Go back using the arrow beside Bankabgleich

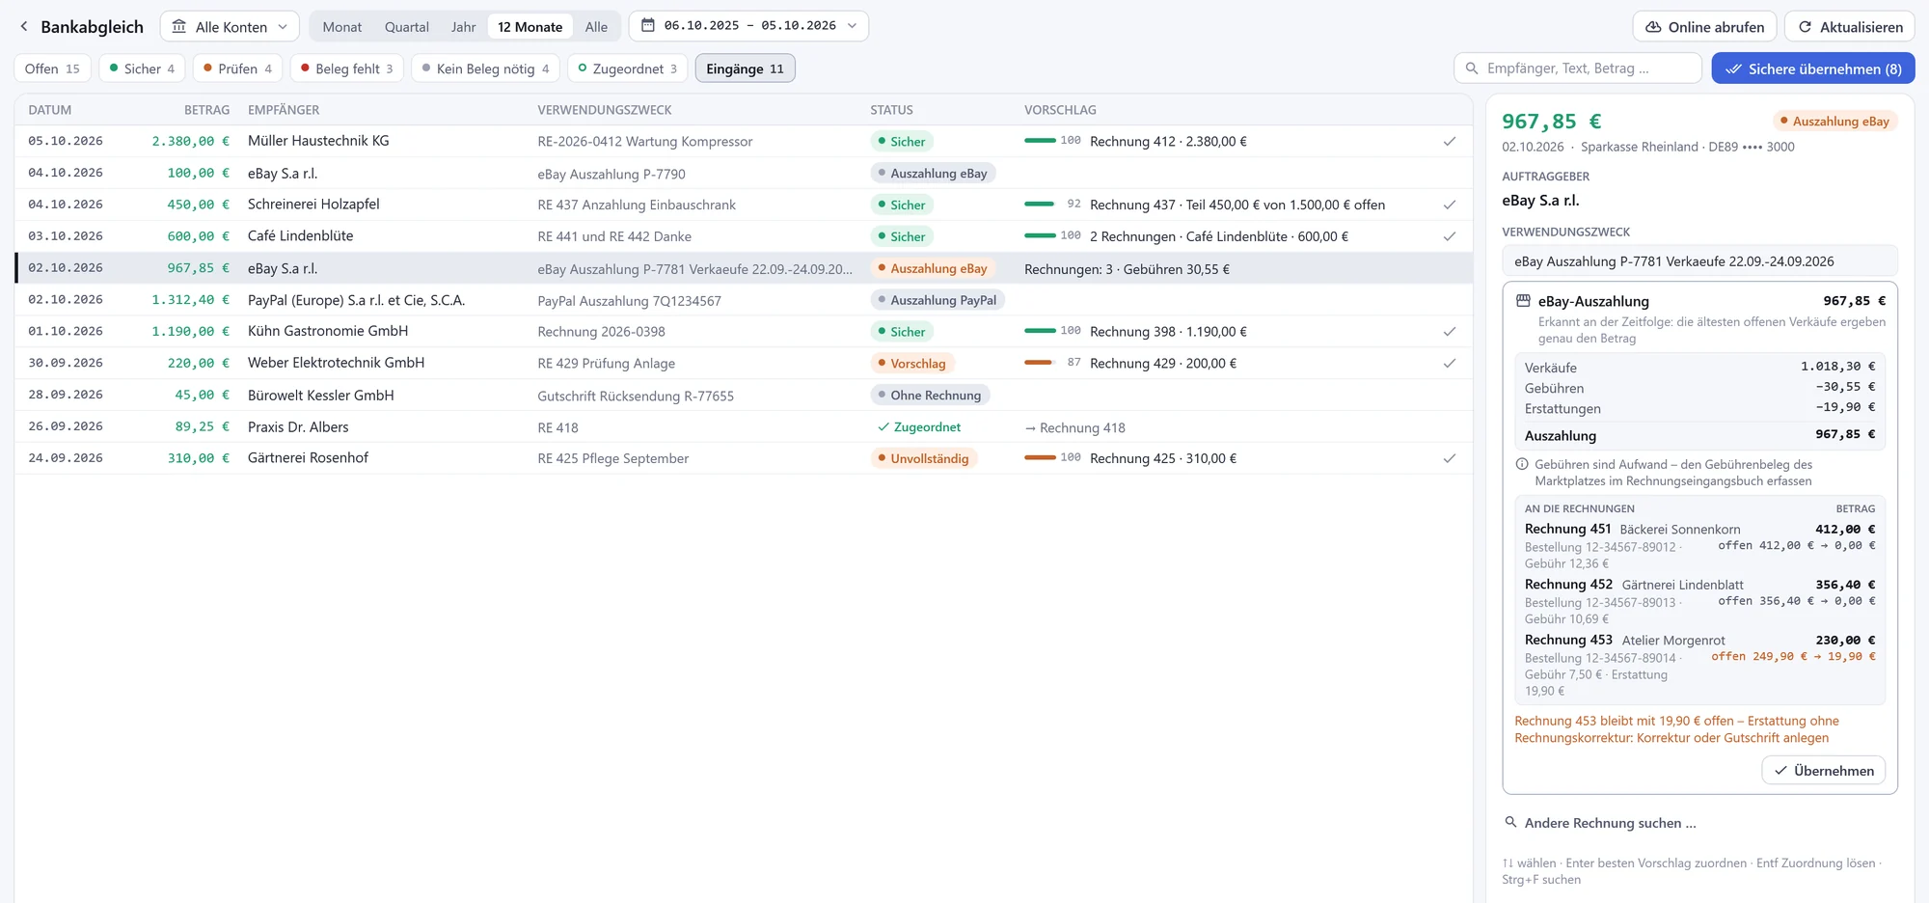pyautogui.click(x=24, y=27)
